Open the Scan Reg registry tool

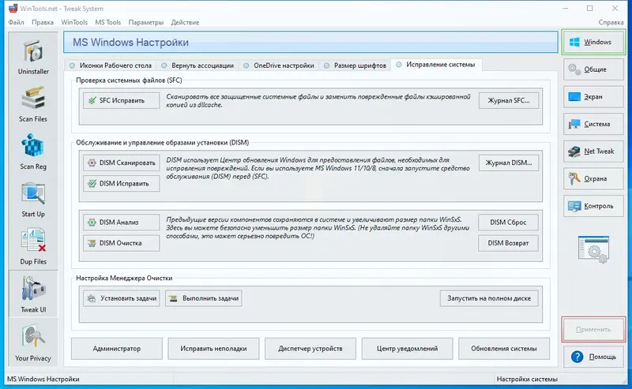tap(33, 152)
